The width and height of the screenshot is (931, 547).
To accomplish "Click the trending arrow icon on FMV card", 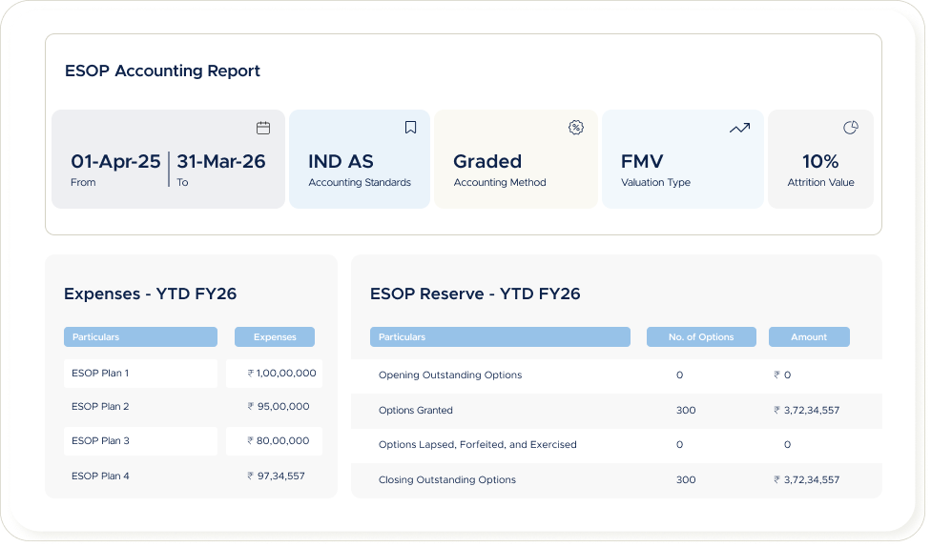I will [x=739, y=128].
